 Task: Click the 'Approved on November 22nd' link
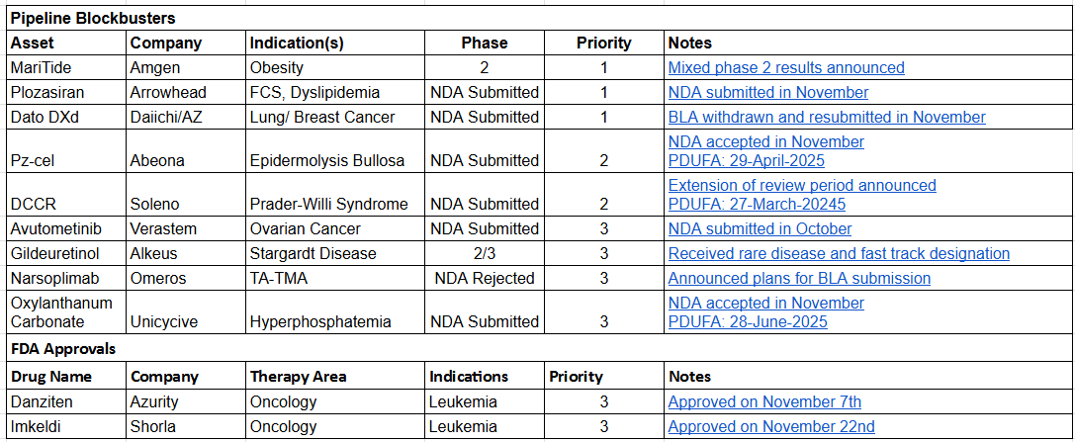pyautogui.click(x=771, y=427)
